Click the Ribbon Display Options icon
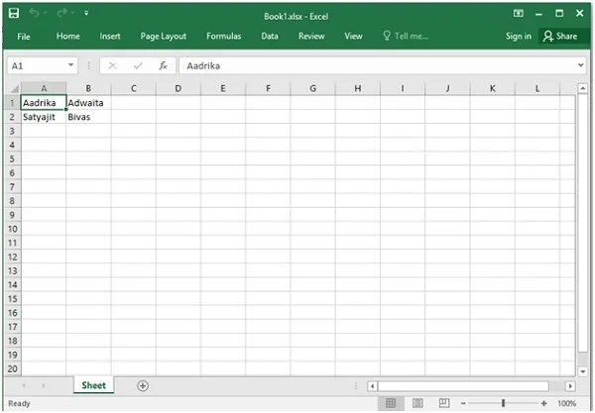Image resolution: width=595 pixels, height=413 pixels. coord(519,13)
